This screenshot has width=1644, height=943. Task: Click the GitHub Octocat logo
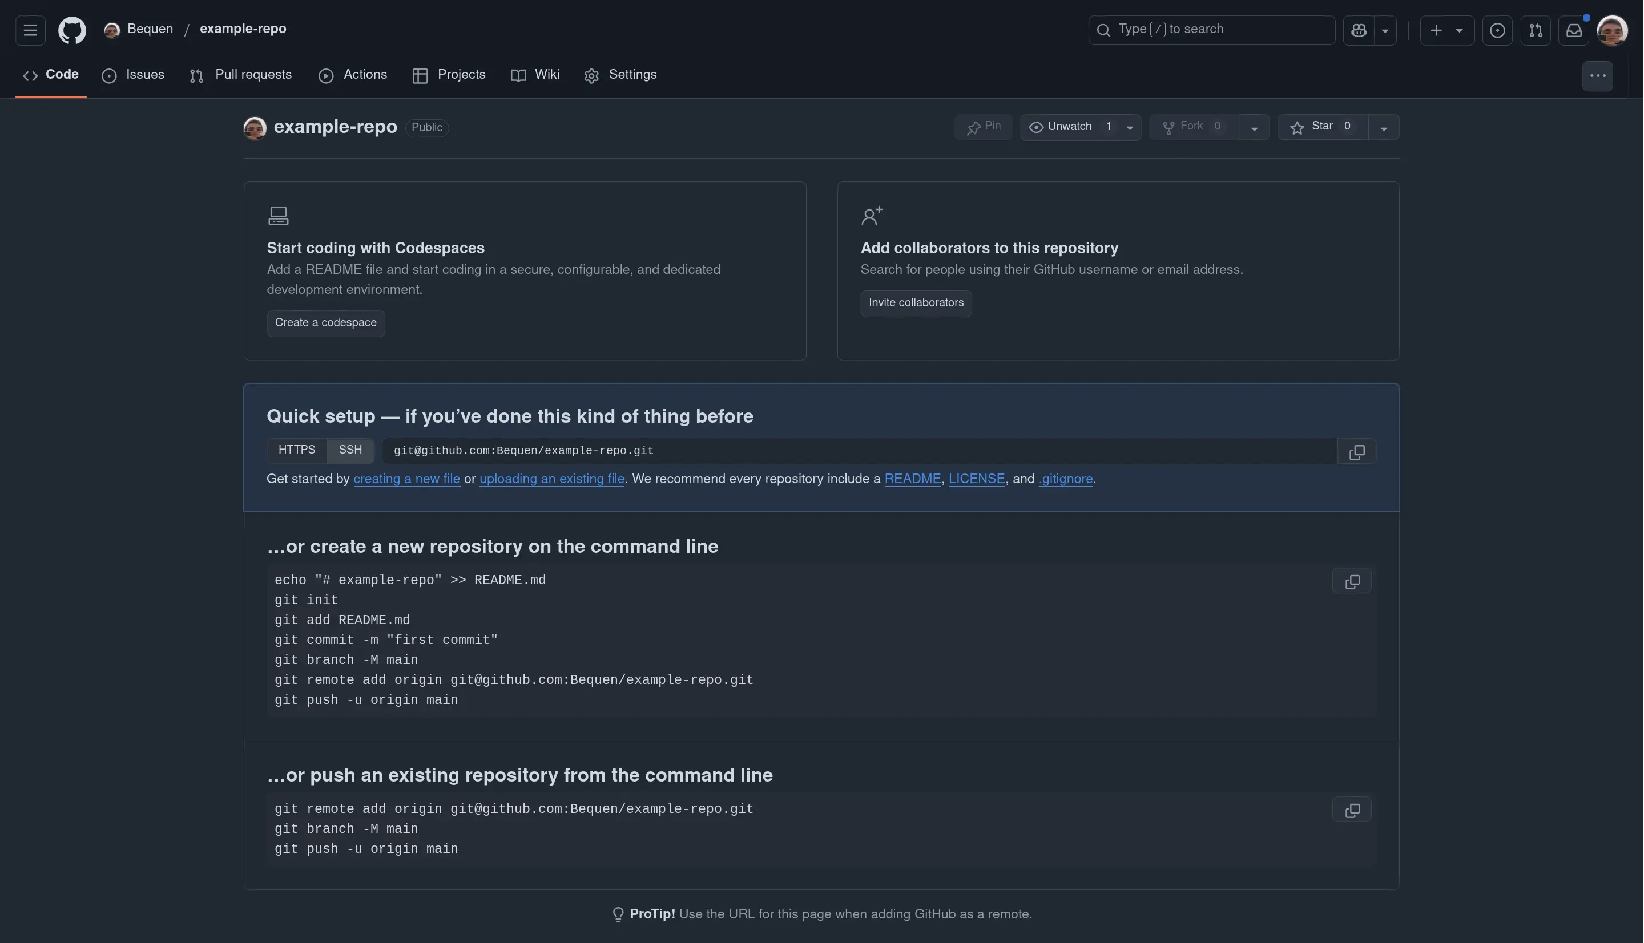(72, 30)
